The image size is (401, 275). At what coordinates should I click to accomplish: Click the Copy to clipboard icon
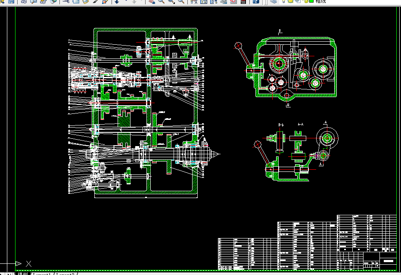[76, 2]
